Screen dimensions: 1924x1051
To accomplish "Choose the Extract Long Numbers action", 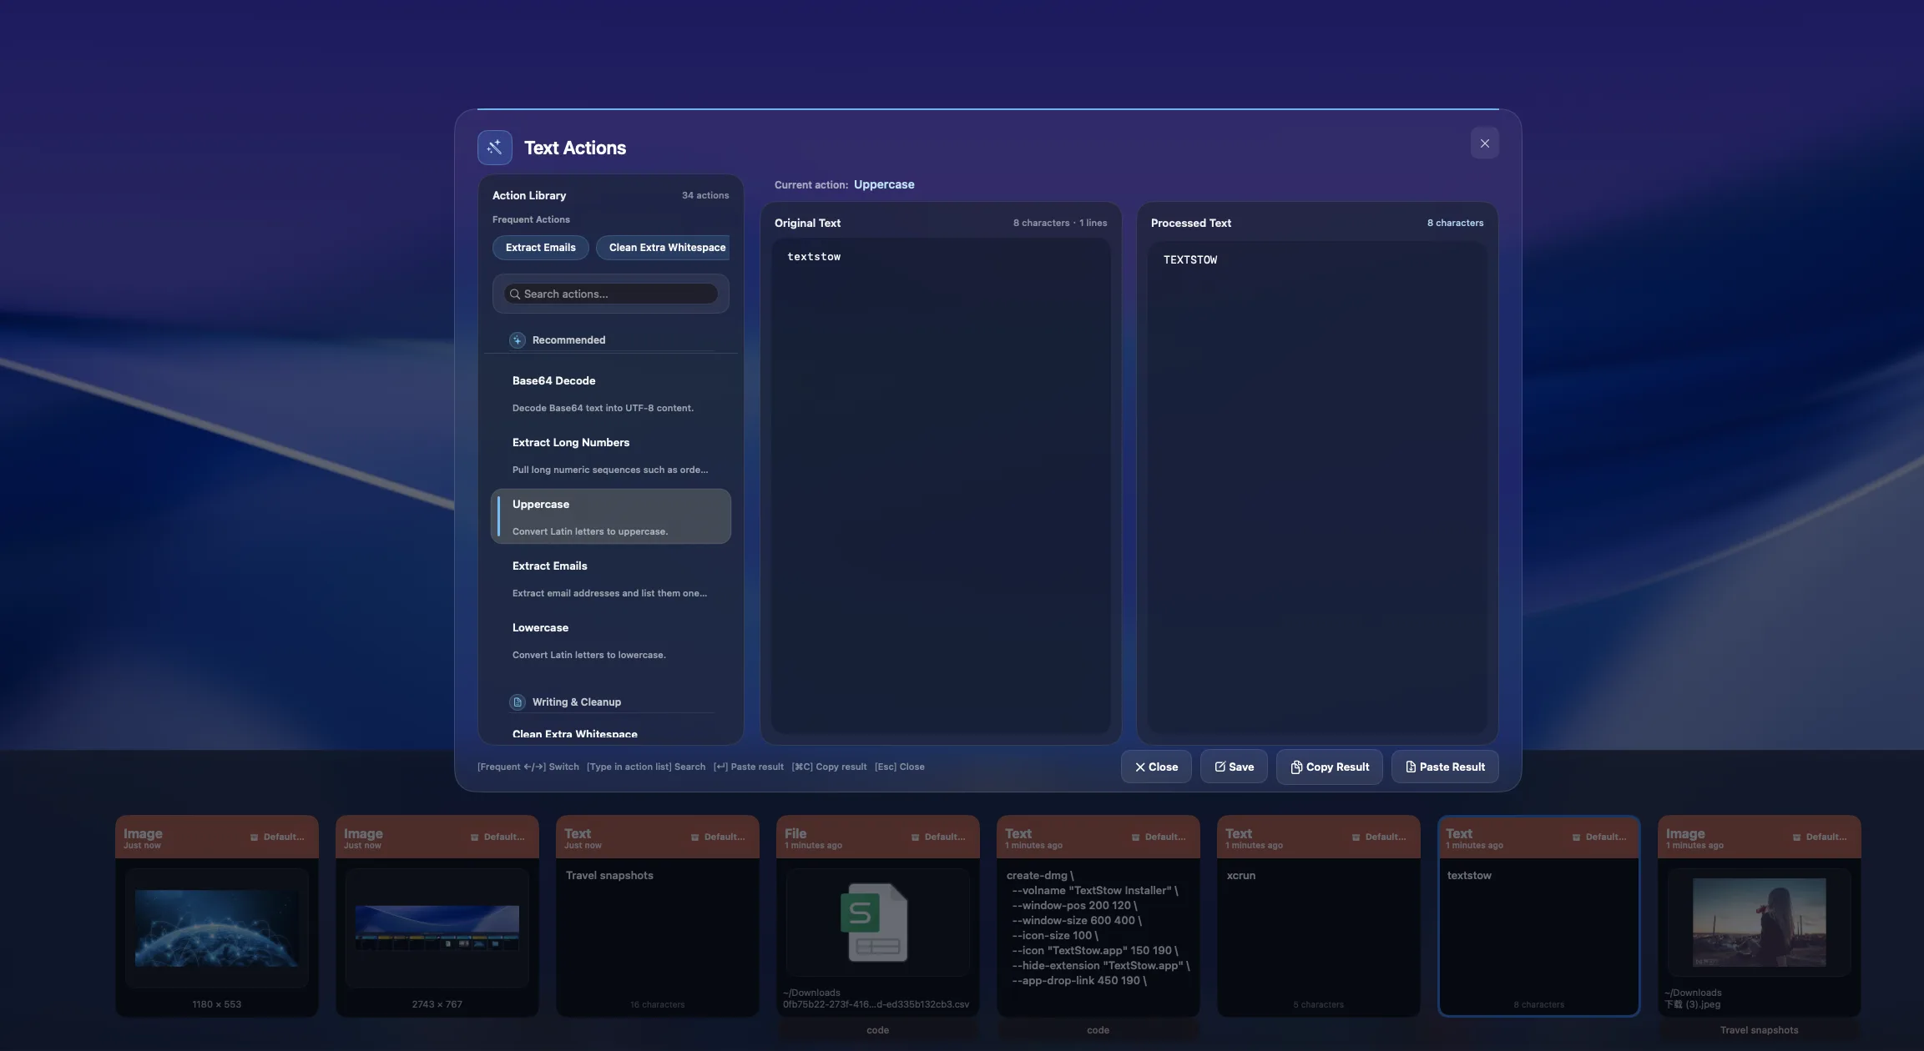I will click(611, 455).
